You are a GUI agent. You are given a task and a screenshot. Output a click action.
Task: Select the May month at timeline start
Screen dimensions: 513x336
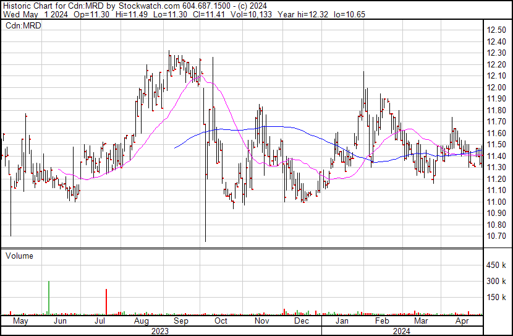tap(20, 321)
